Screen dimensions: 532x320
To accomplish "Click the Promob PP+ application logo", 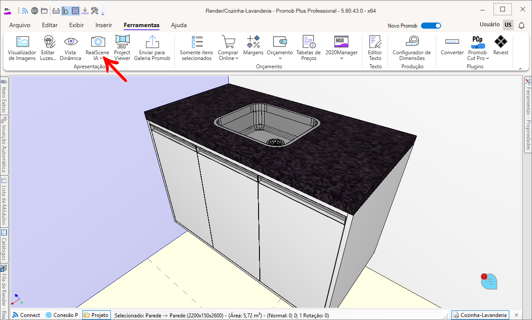I will pos(7,11).
